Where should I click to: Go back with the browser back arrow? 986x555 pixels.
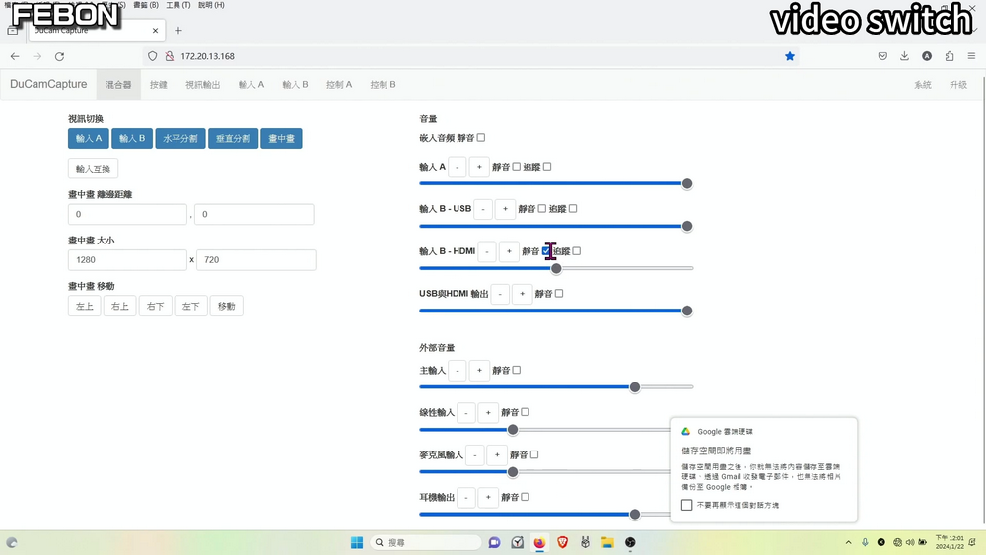pos(15,56)
